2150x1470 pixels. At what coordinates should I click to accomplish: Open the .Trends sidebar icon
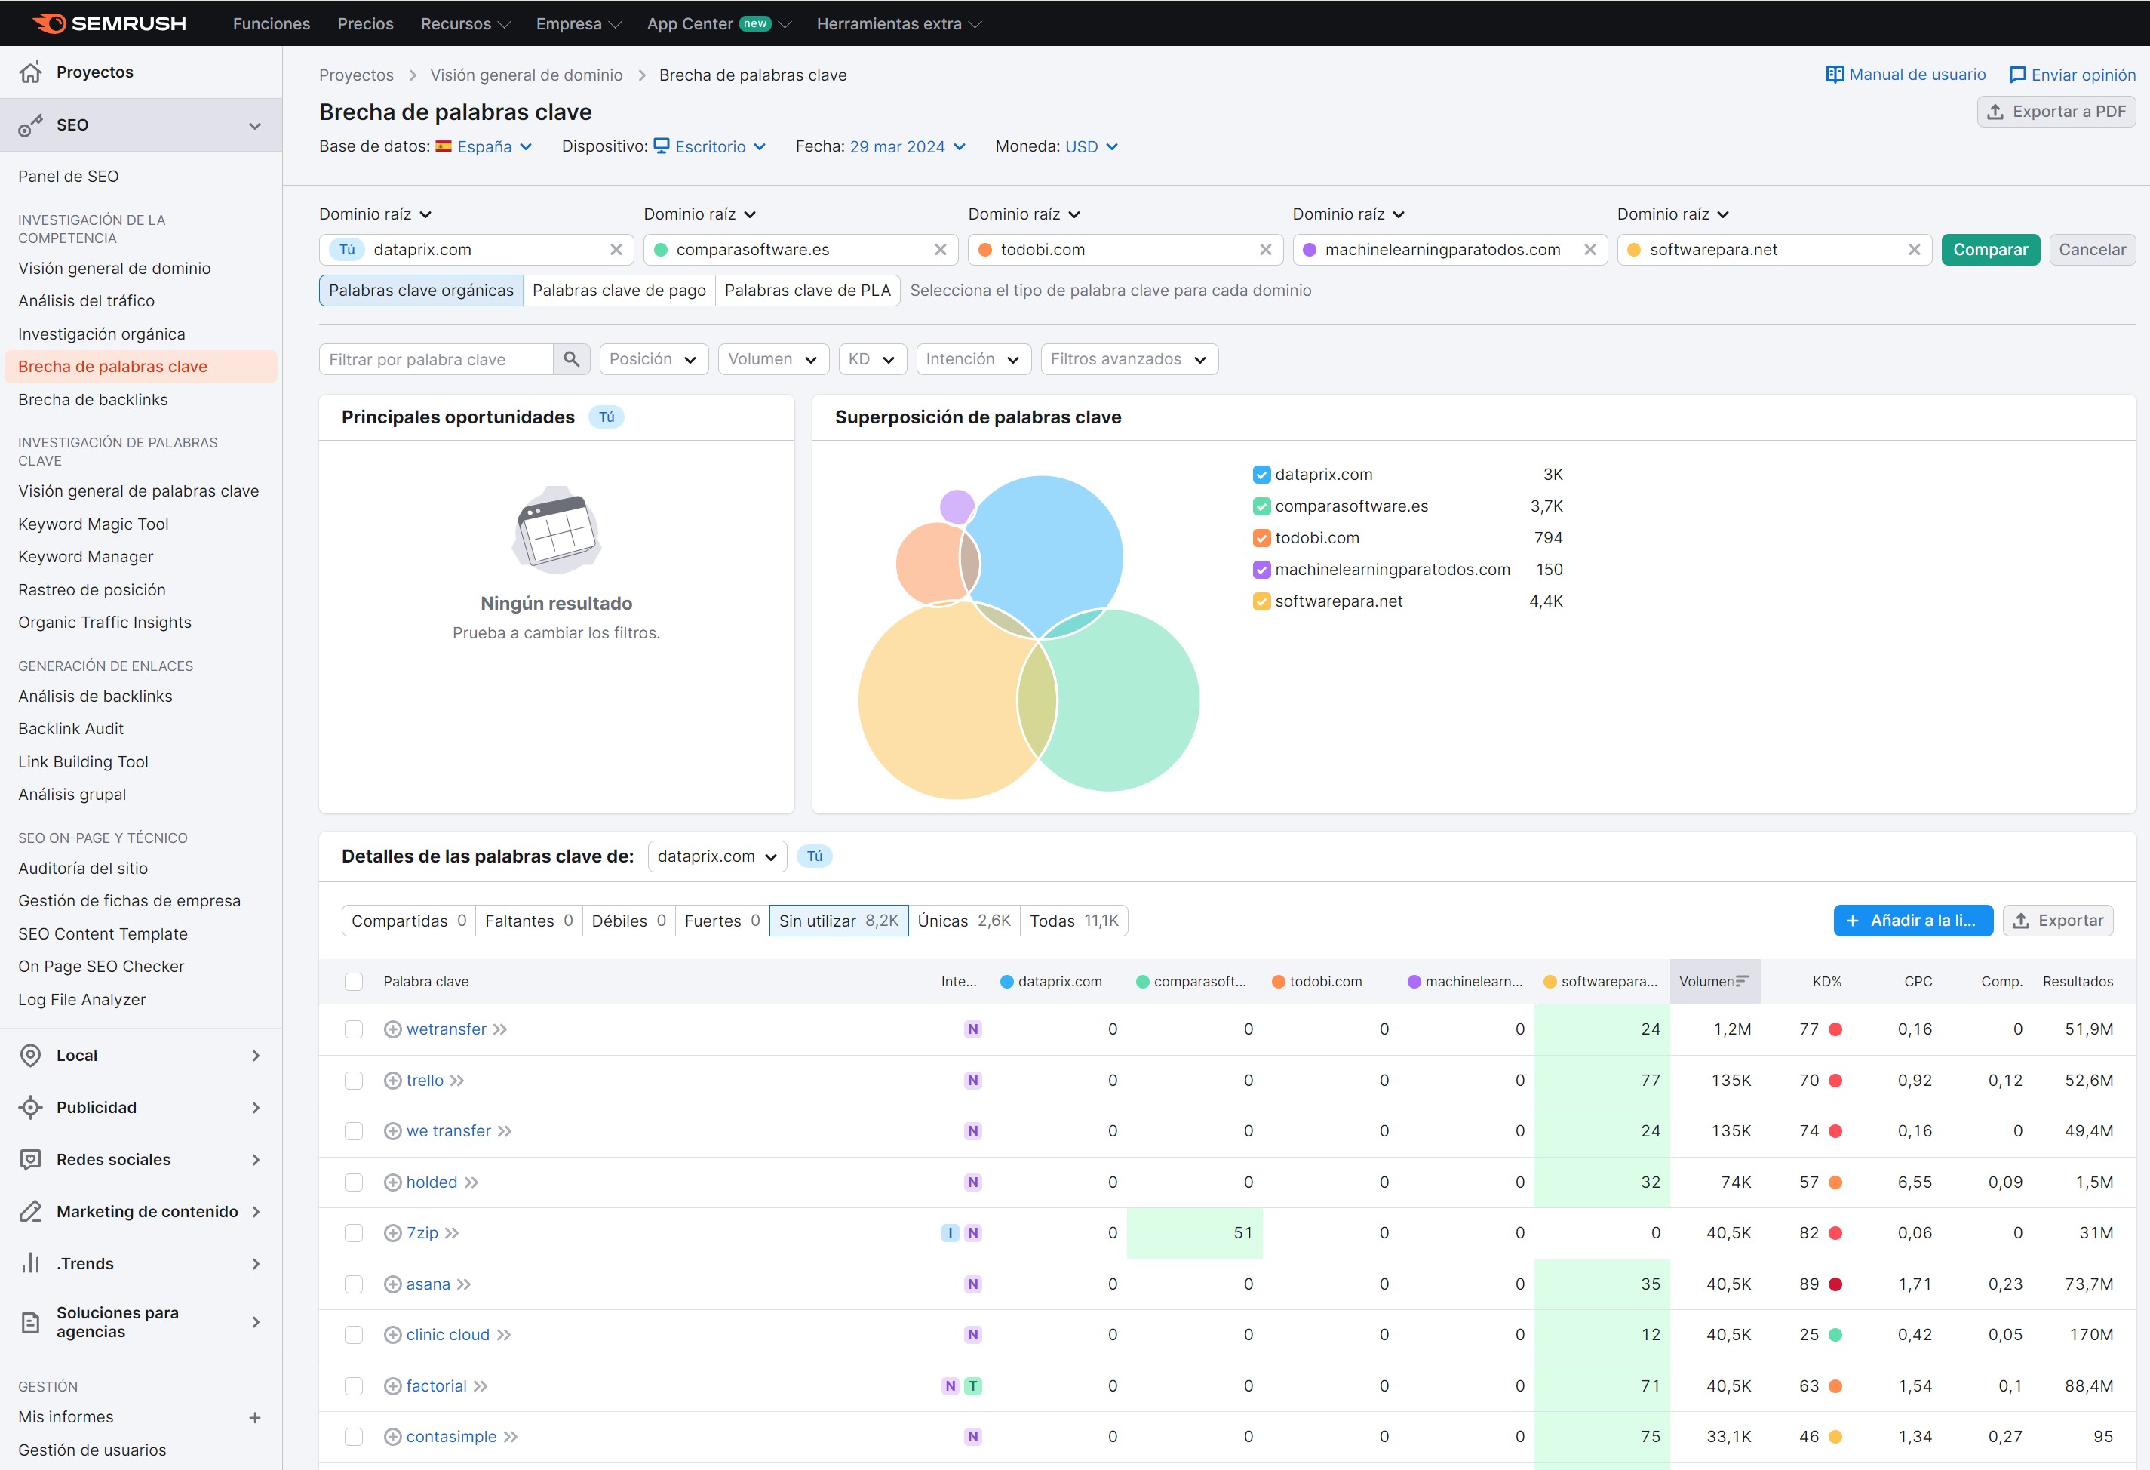pyautogui.click(x=32, y=1262)
